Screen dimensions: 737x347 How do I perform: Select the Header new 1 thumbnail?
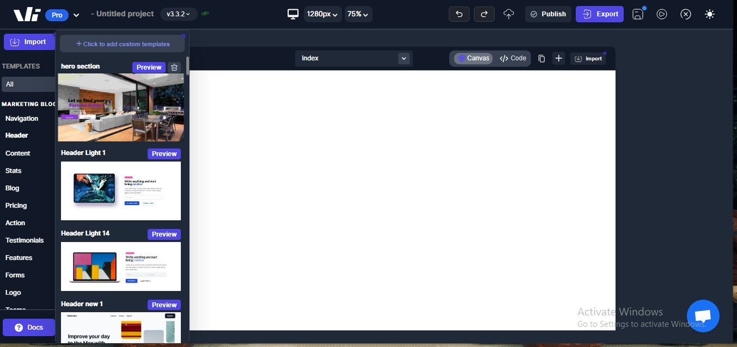click(121, 327)
